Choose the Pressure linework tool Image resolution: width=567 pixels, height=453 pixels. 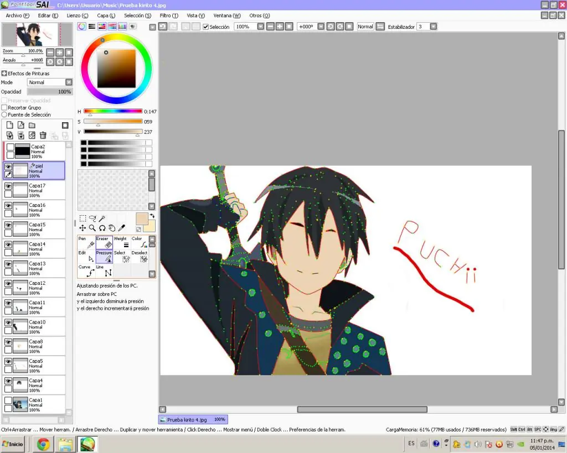(x=104, y=257)
